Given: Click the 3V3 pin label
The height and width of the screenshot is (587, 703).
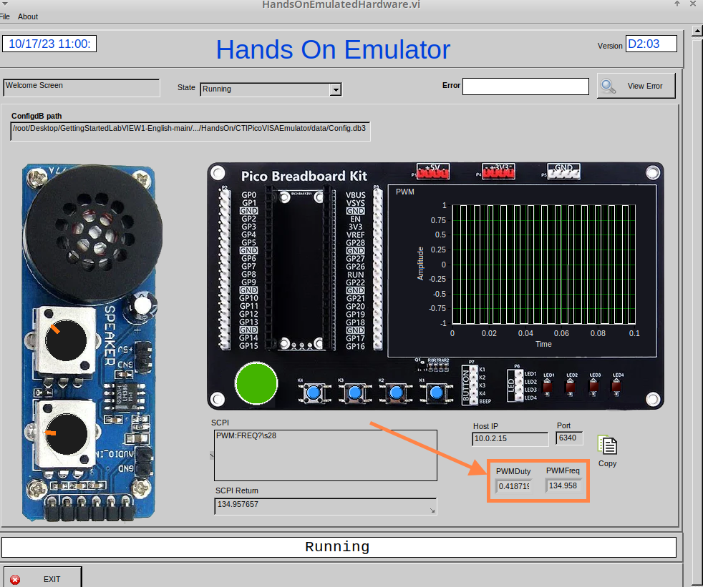Looking at the screenshot, I should (x=356, y=227).
